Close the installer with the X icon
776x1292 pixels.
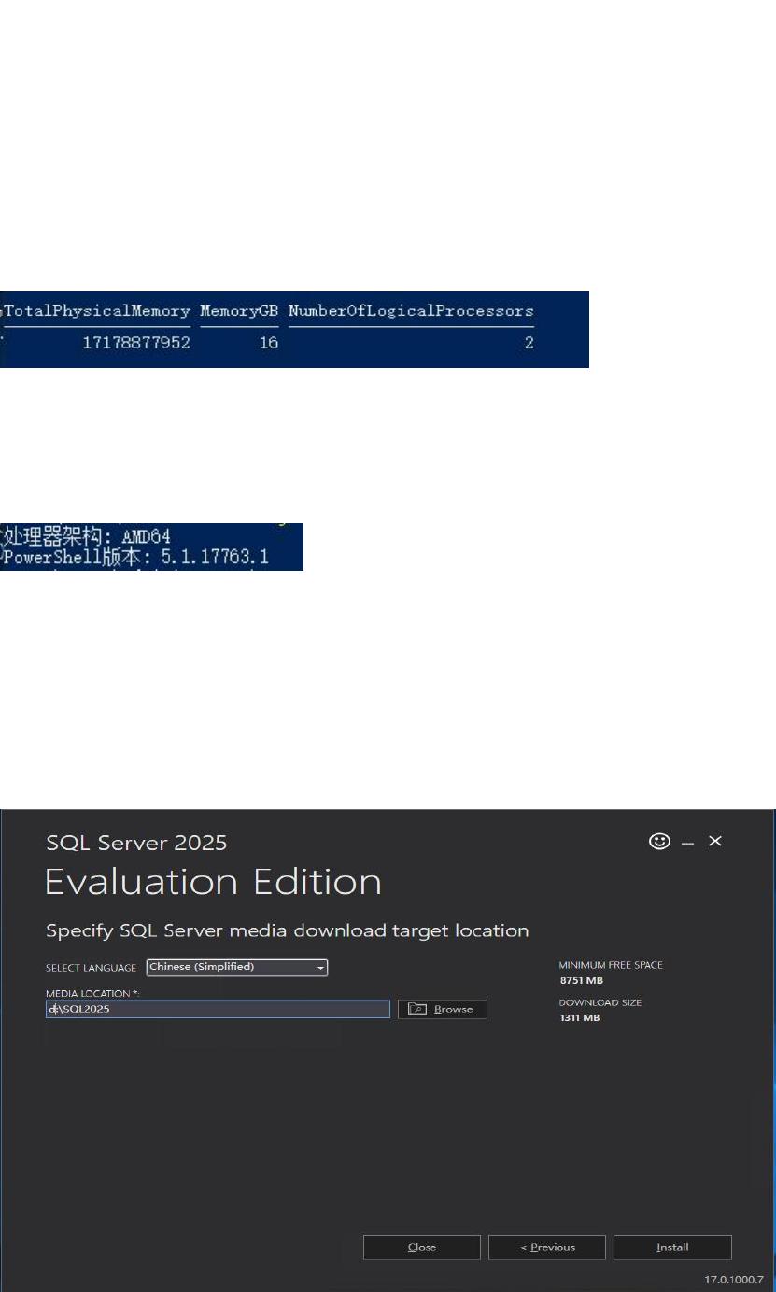[x=715, y=842]
